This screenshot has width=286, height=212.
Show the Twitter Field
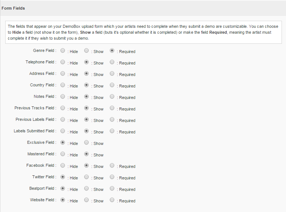coord(86,177)
